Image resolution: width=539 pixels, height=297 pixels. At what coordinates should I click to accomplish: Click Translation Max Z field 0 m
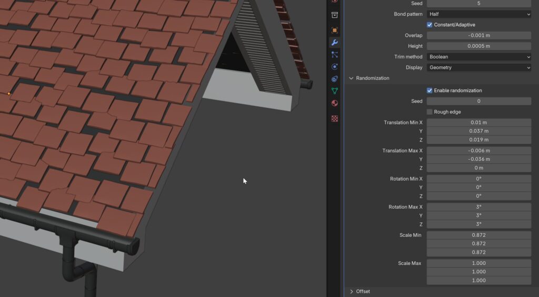(x=479, y=168)
